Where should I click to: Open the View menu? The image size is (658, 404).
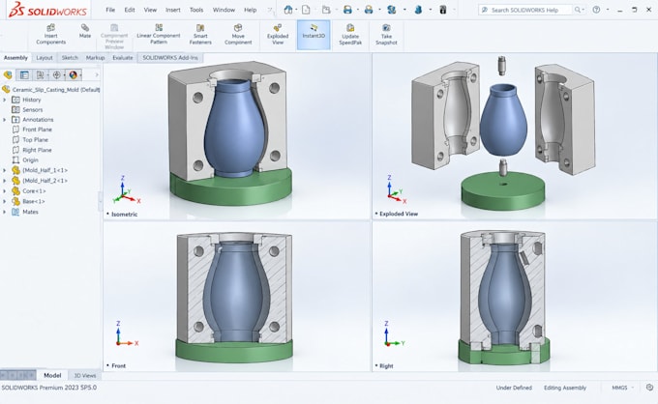pos(150,10)
